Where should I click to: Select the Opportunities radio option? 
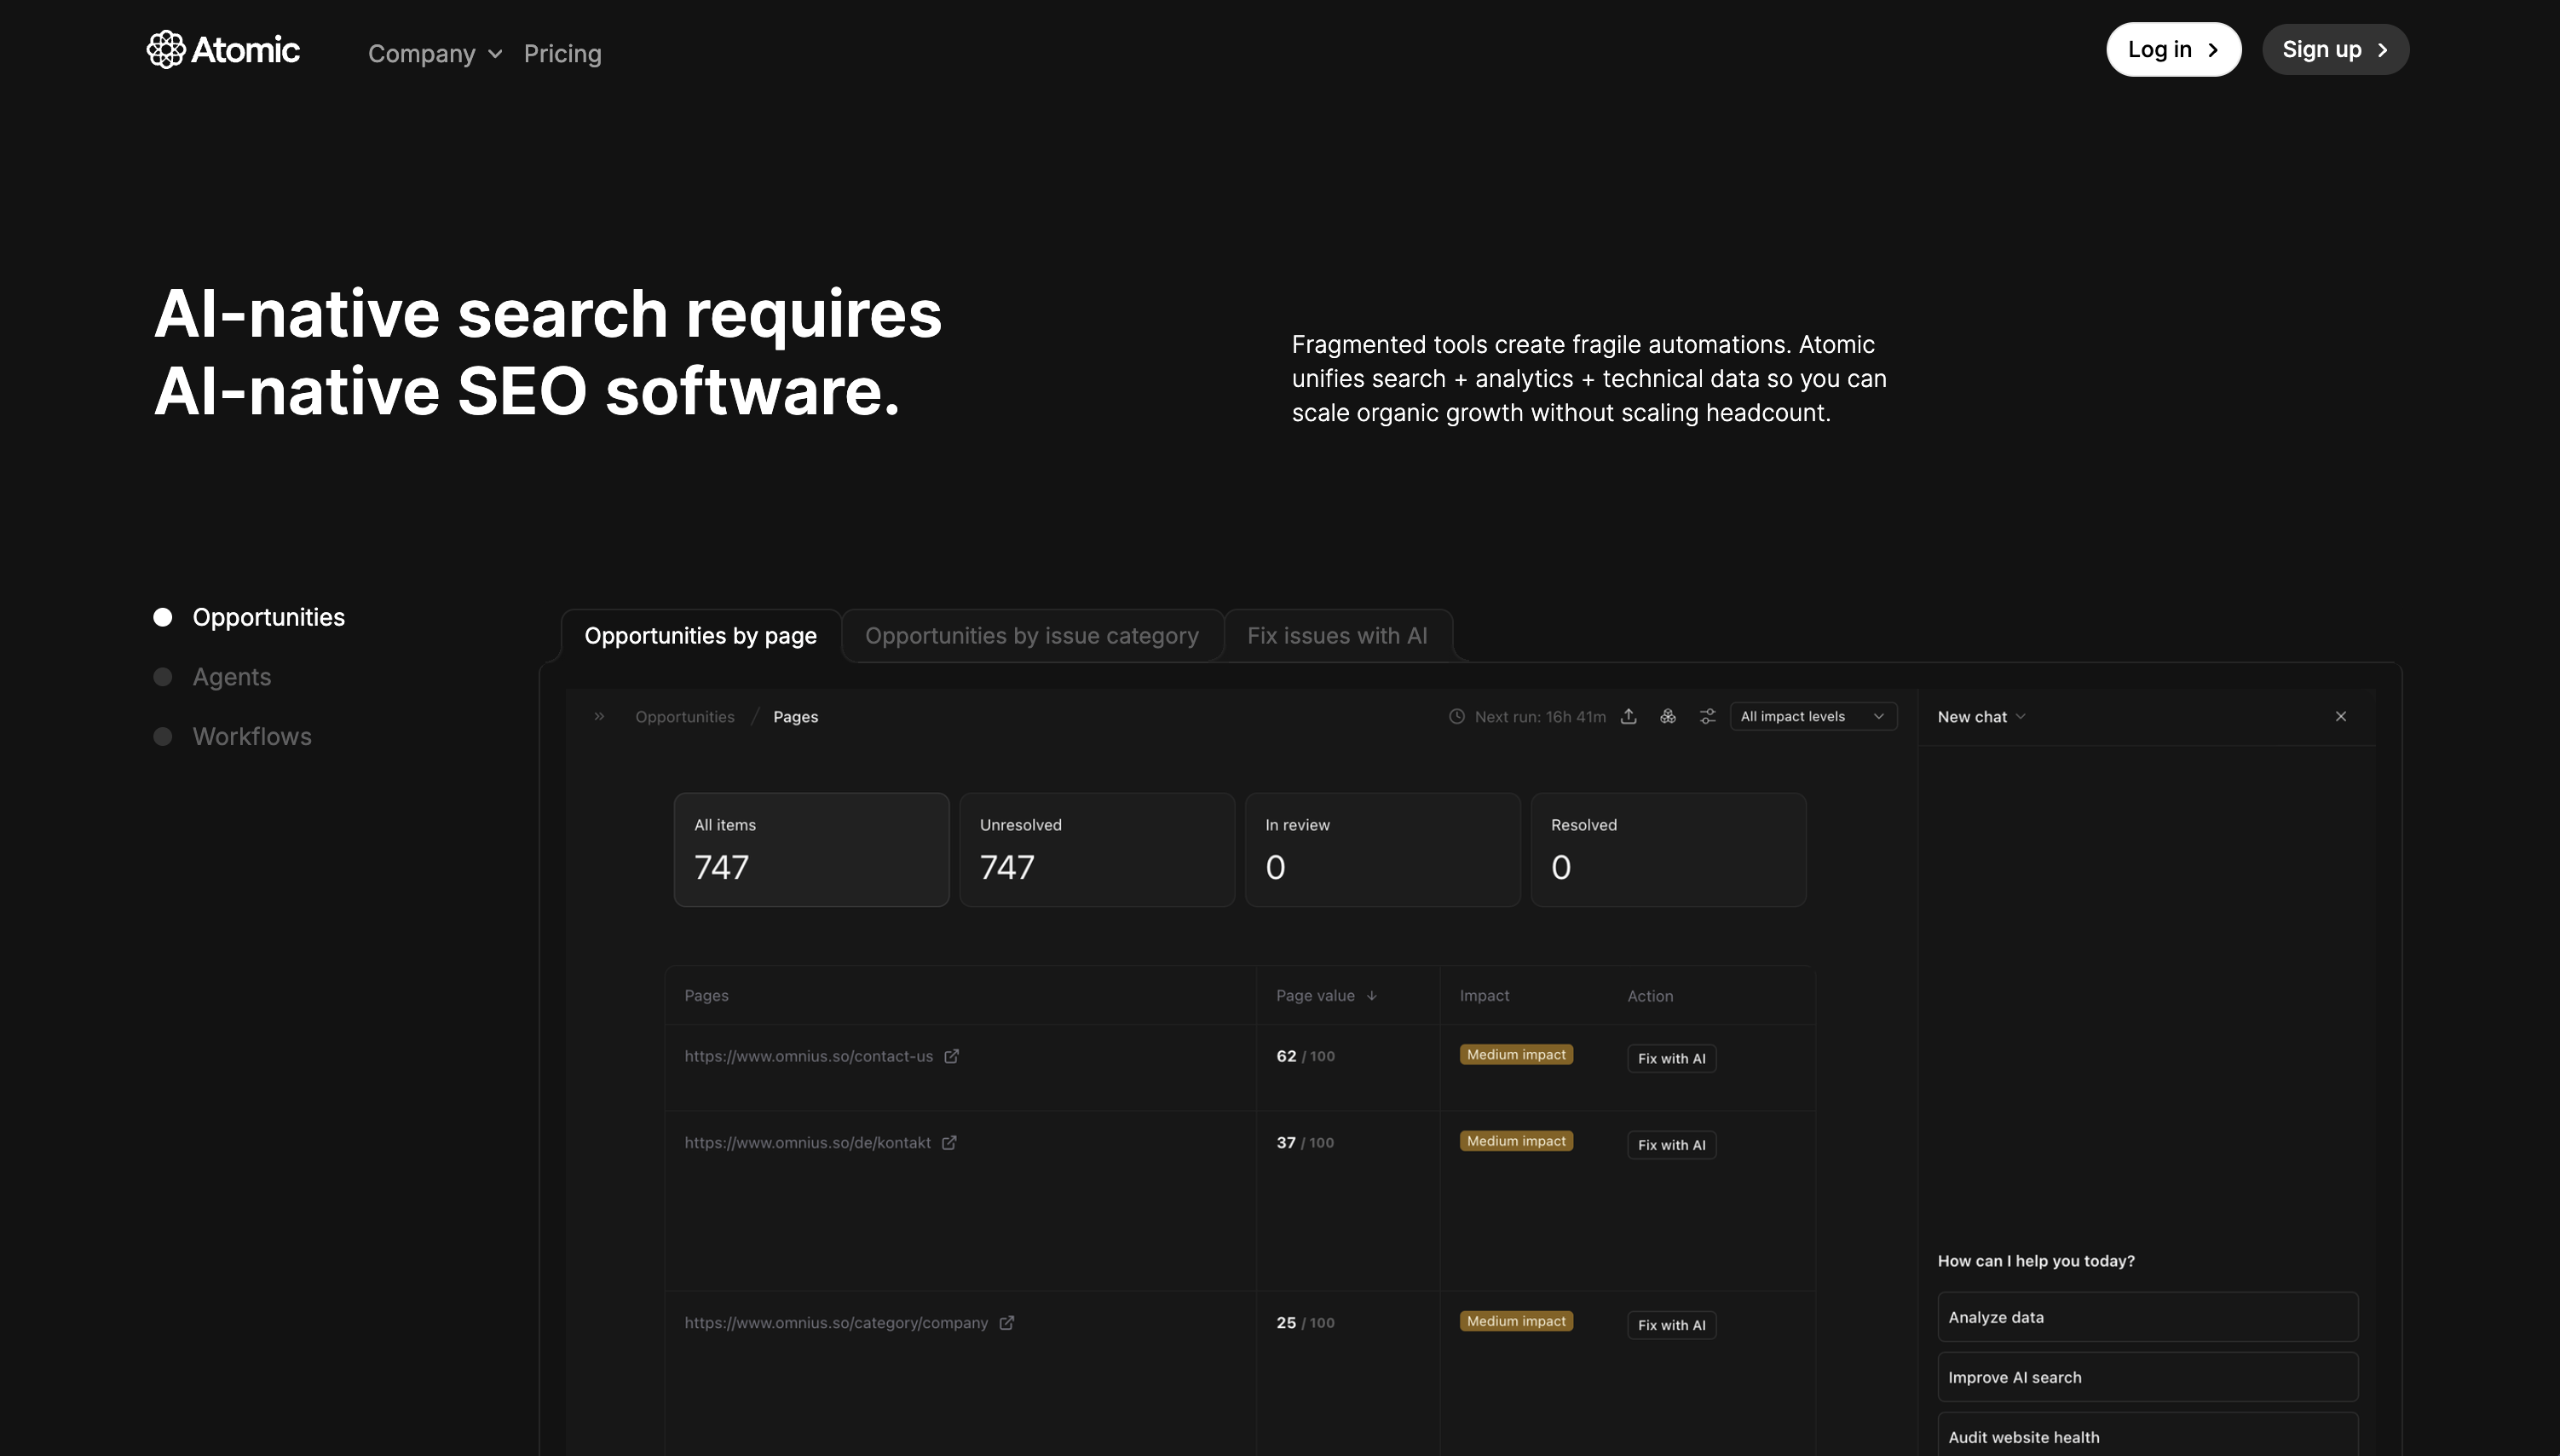click(x=163, y=617)
